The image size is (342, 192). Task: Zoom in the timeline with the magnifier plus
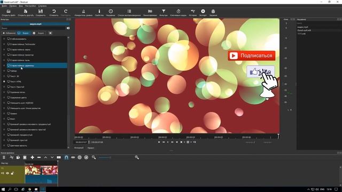(x=137, y=157)
